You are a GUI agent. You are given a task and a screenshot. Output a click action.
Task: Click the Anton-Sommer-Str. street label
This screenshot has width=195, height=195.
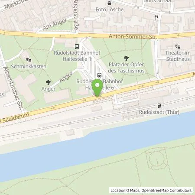133,36
